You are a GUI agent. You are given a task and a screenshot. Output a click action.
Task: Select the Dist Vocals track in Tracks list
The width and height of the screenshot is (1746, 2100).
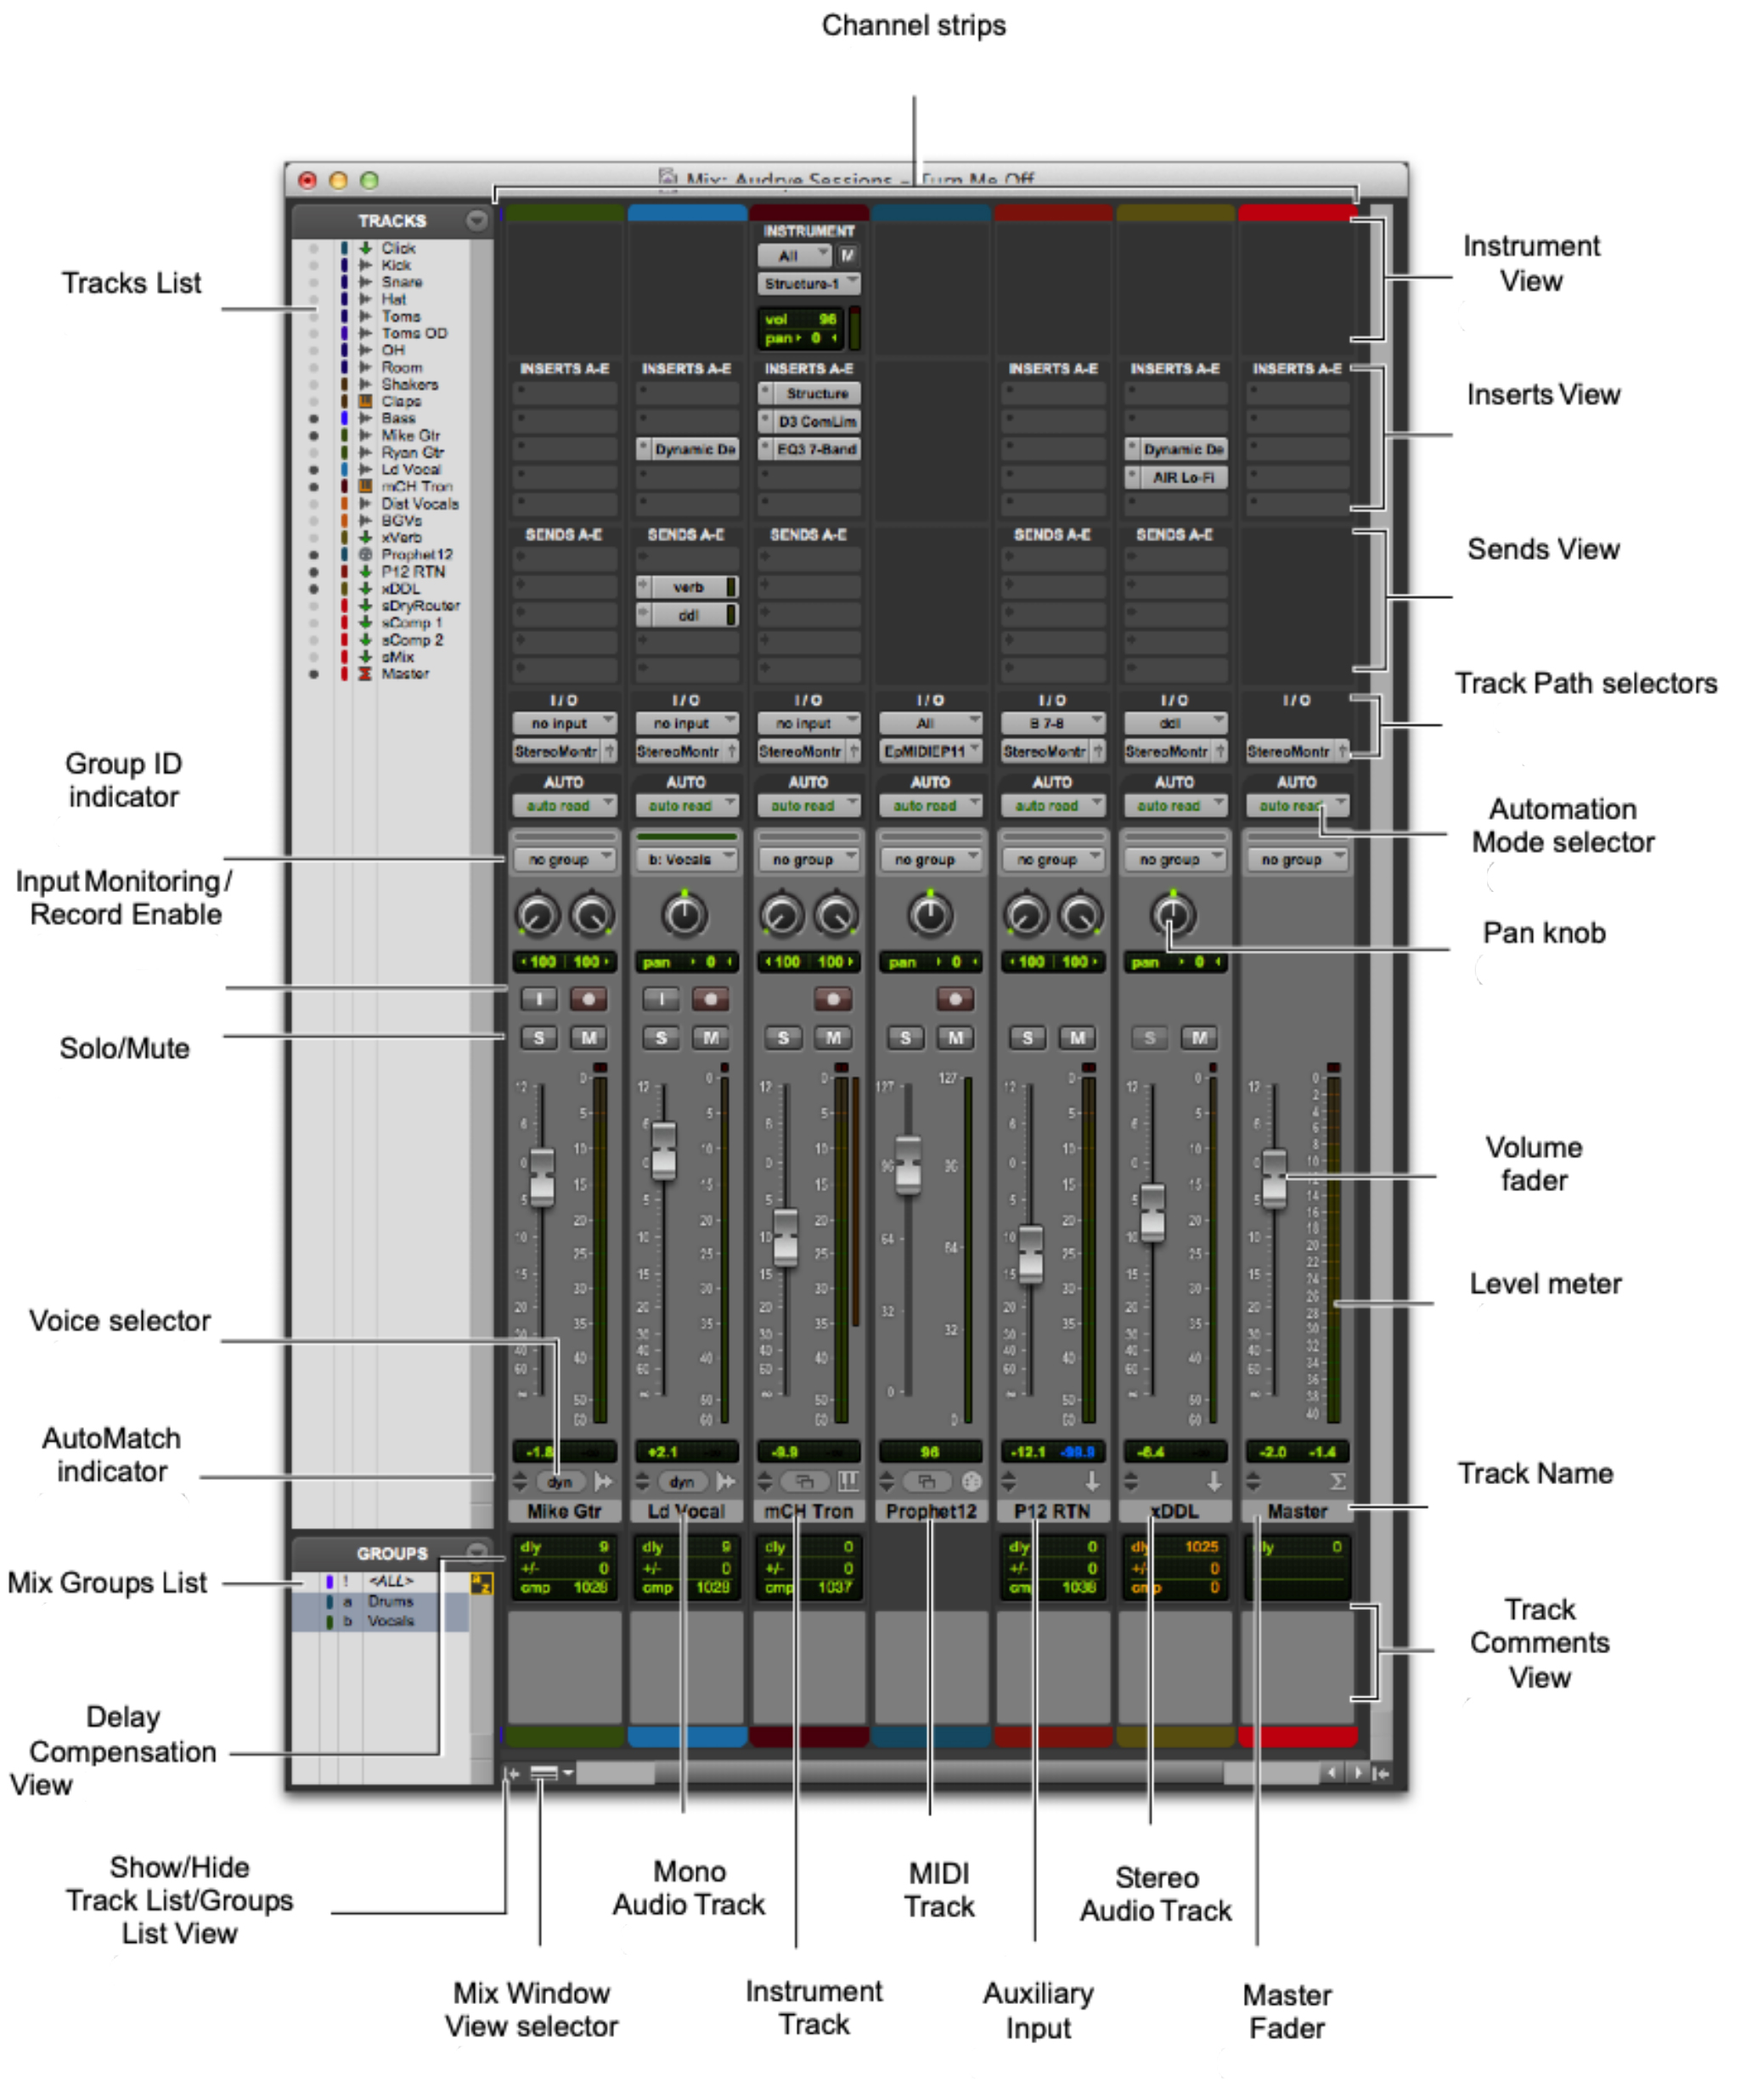tap(420, 504)
